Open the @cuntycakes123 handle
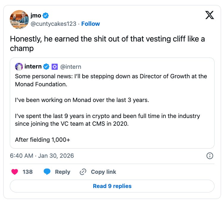This screenshot has height=204, width=224. [x=53, y=24]
